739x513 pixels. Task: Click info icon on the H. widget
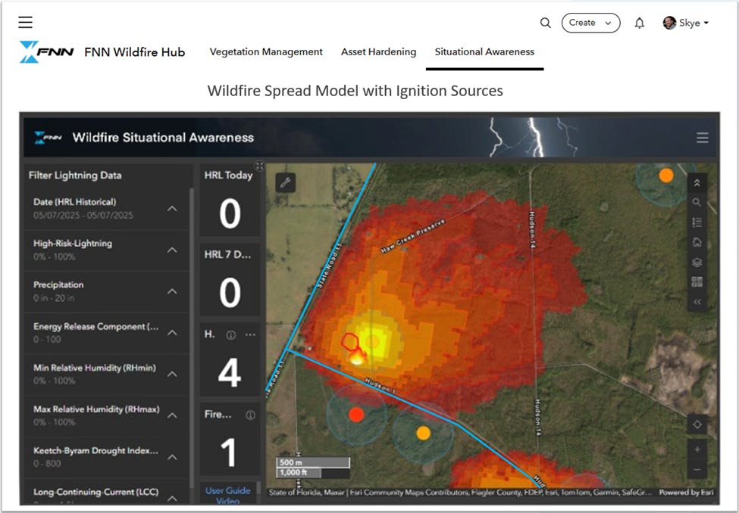click(x=230, y=335)
